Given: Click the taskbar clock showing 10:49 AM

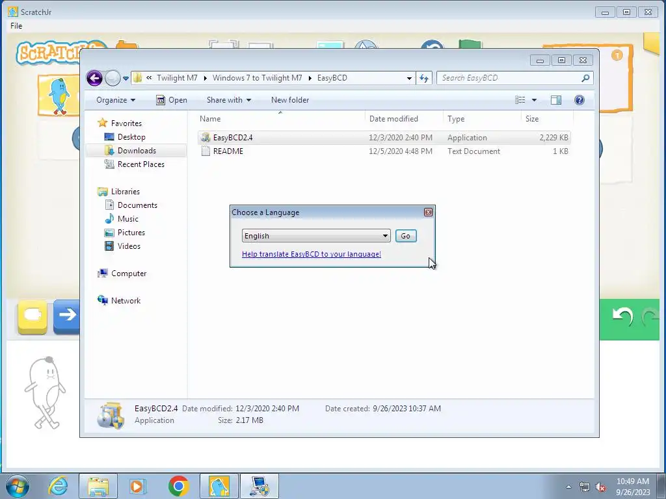Looking at the screenshot, I should pos(632,486).
